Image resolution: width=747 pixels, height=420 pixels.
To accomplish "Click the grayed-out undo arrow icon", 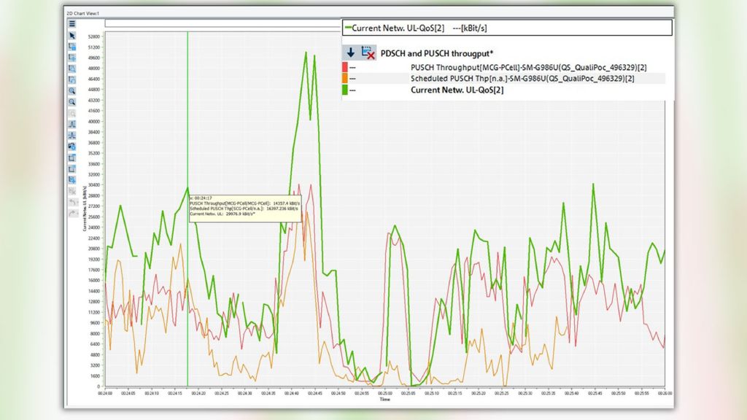I will pos(72,202).
